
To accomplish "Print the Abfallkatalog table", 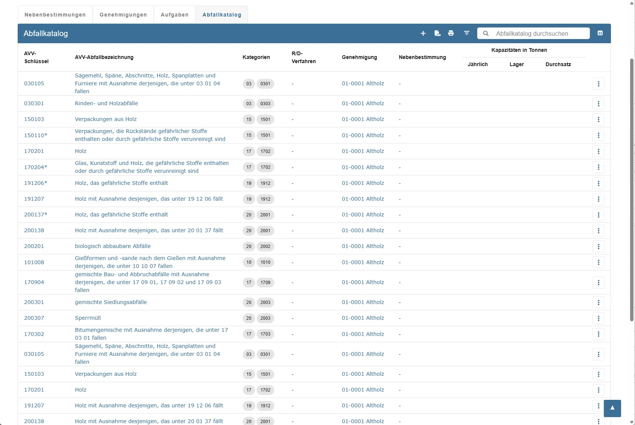I will [x=451, y=33].
